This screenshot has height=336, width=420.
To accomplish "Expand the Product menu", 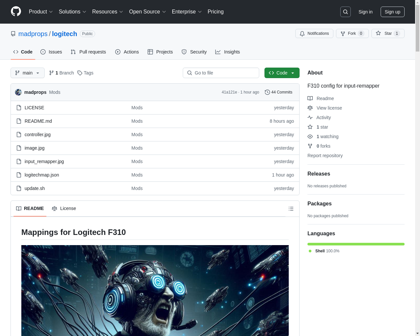I will tap(41, 12).
